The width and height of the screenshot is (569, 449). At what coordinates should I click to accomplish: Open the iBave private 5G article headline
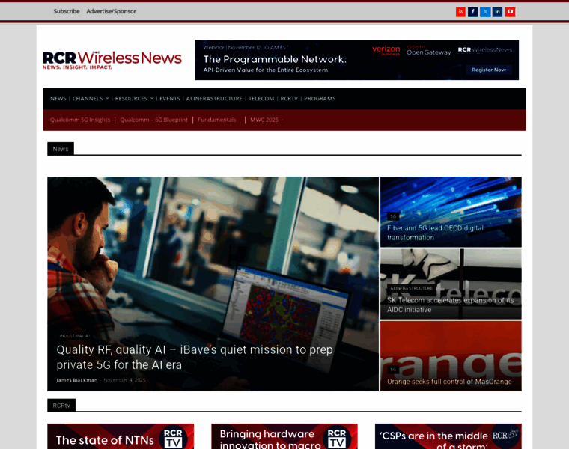[x=195, y=357]
